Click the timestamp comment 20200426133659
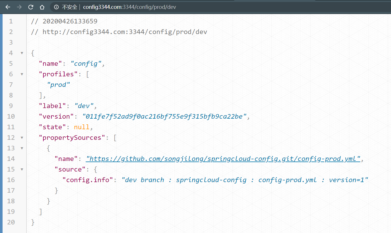391x233 pixels. (64, 21)
